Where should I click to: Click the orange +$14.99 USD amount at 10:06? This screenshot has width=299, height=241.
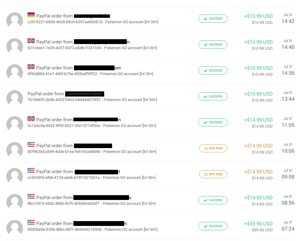[259, 146]
